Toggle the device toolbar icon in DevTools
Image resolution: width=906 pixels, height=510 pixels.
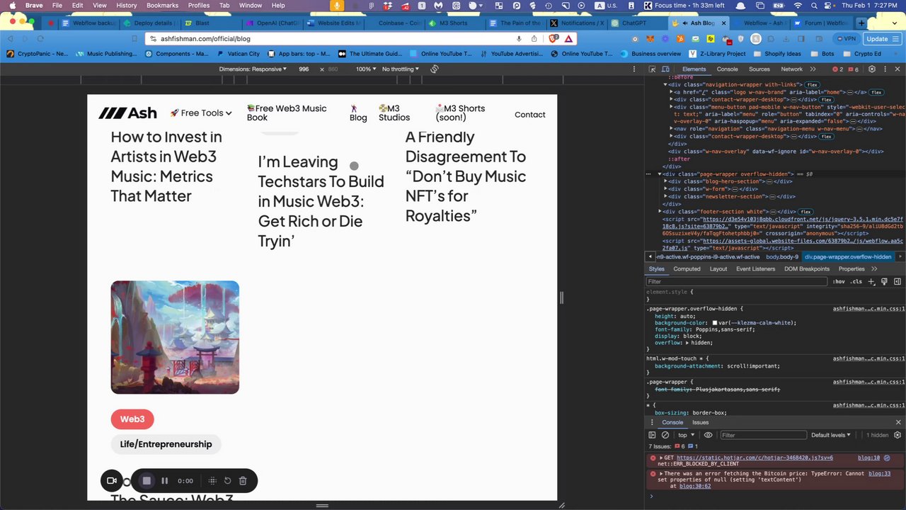[667, 69]
